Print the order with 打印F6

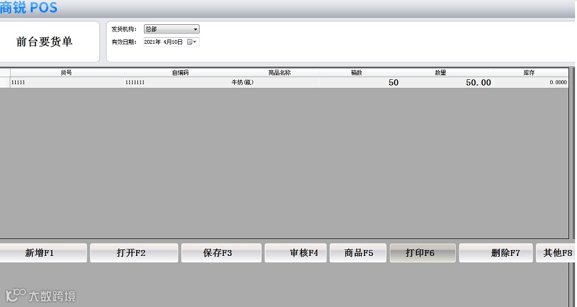pos(423,253)
